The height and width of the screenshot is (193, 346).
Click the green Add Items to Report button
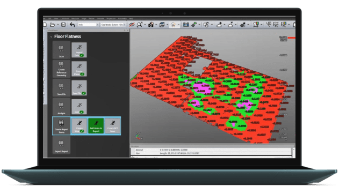click(96, 126)
